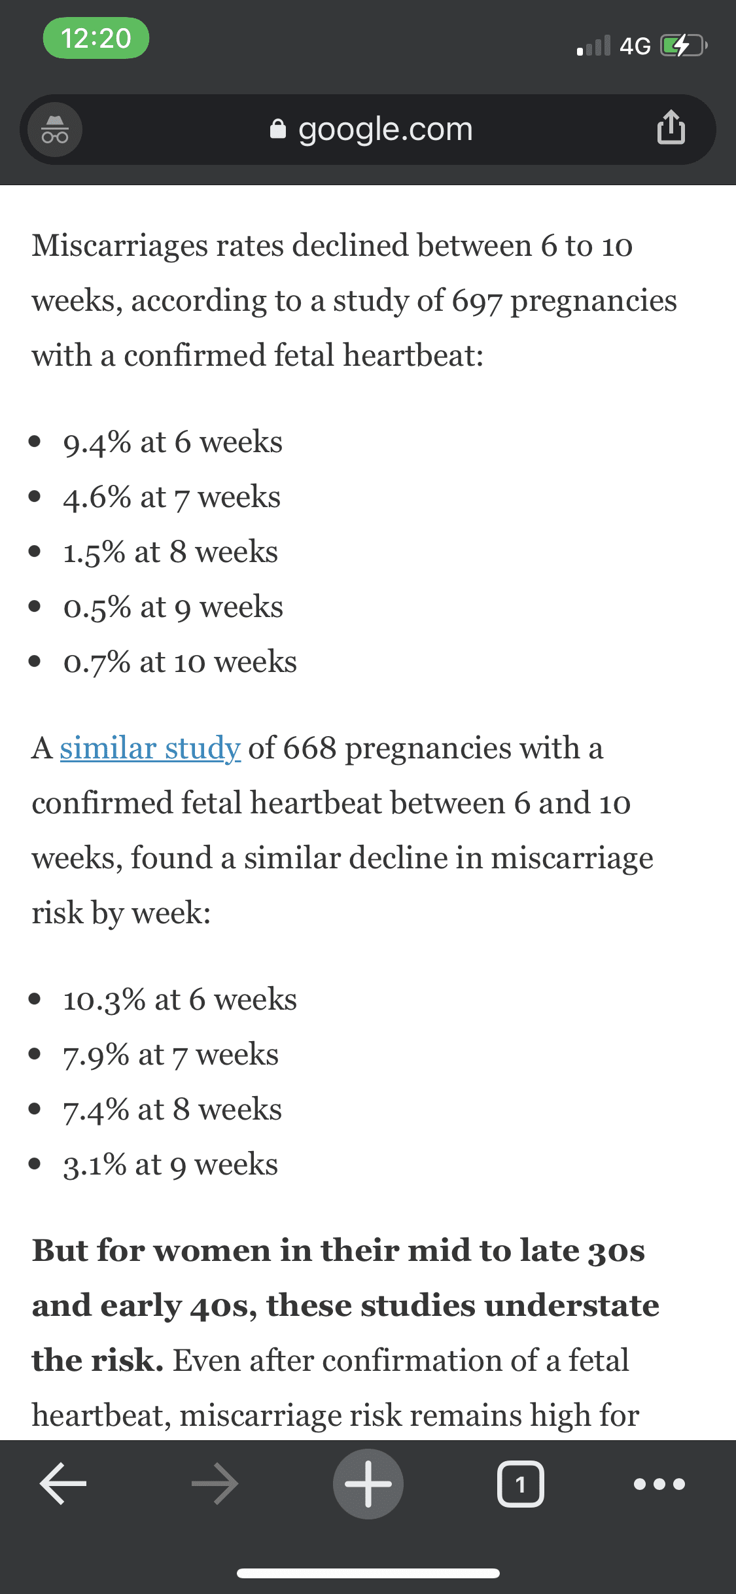Tap the "9.4% at 6 weeks" bullet

point(173,442)
